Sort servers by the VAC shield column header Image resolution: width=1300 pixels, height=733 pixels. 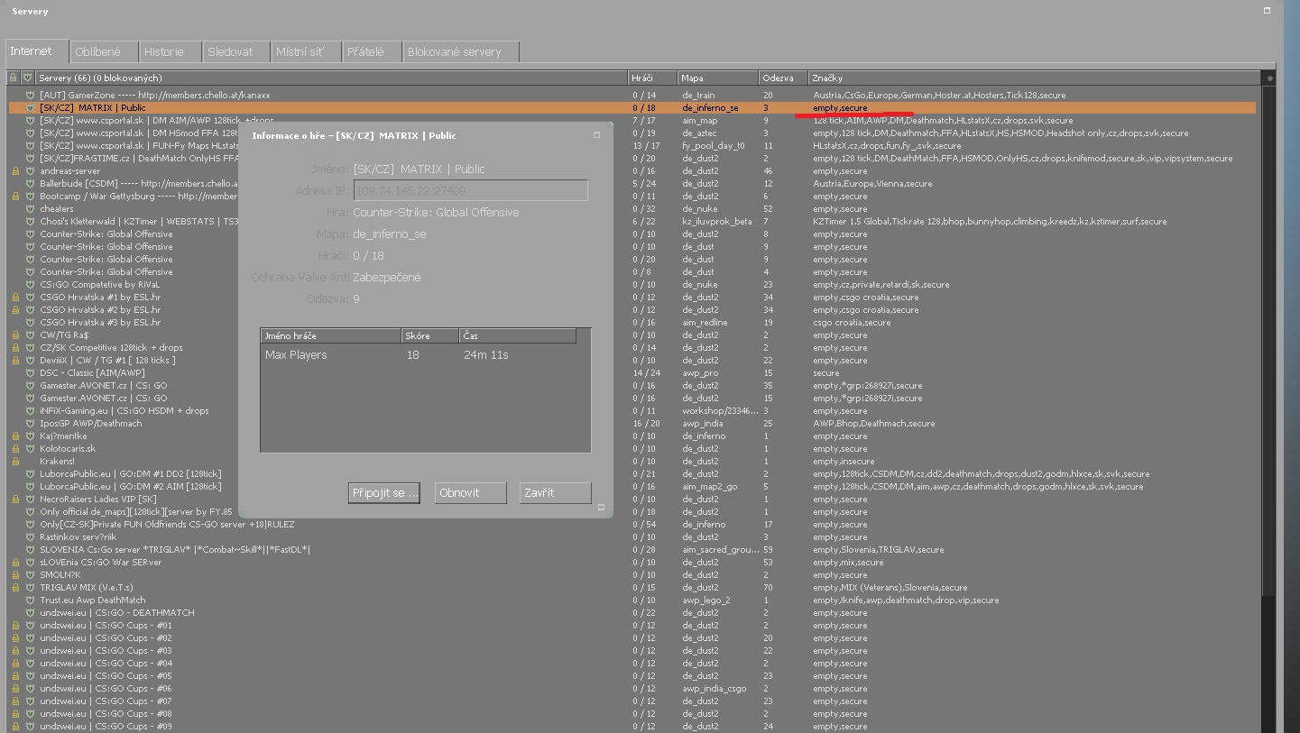28,78
